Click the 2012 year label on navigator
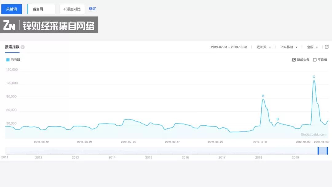This screenshot has height=187, width=332. click(38, 157)
